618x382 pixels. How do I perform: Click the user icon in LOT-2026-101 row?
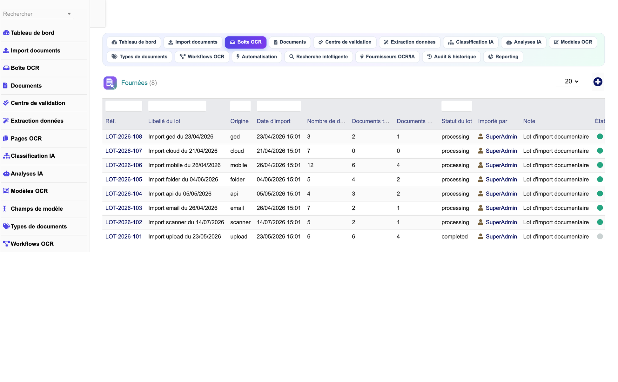pyautogui.click(x=480, y=237)
